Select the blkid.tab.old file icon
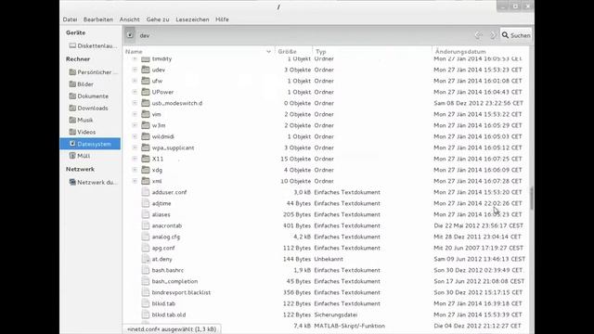The height and width of the screenshot is (334, 594). coord(146,315)
